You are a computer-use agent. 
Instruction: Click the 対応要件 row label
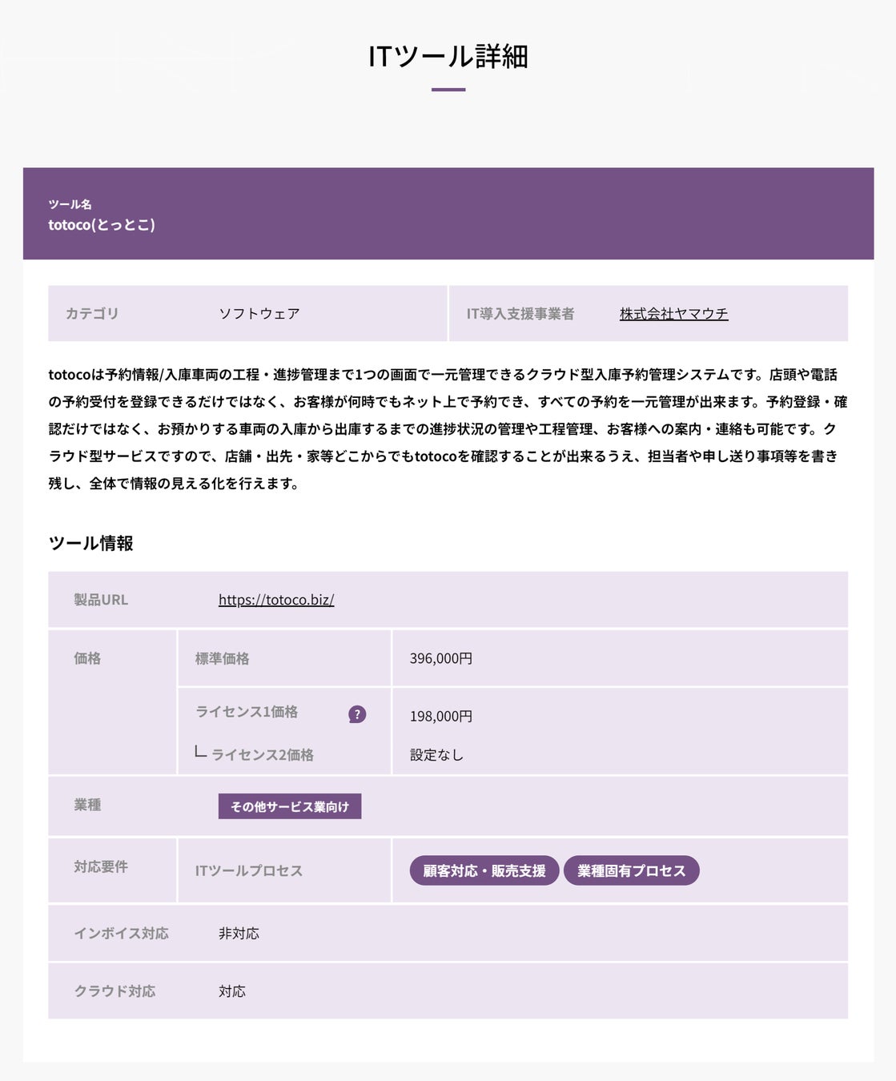tap(101, 866)
